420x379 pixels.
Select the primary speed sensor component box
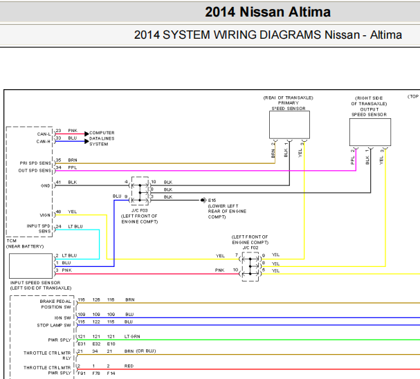click(x=289, y=124)
